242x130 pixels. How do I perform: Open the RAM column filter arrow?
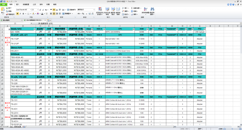click(148, 29)
